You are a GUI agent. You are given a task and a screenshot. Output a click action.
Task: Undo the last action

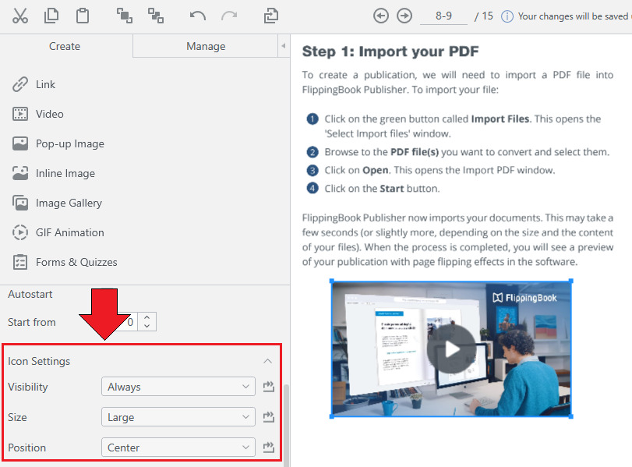pyautogui.click(x=197, y=16)
